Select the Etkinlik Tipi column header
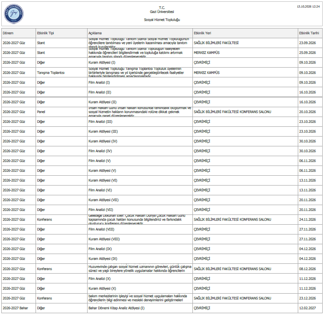The height and width of the screenshot is (315, 324). click(x=61, y=33)
